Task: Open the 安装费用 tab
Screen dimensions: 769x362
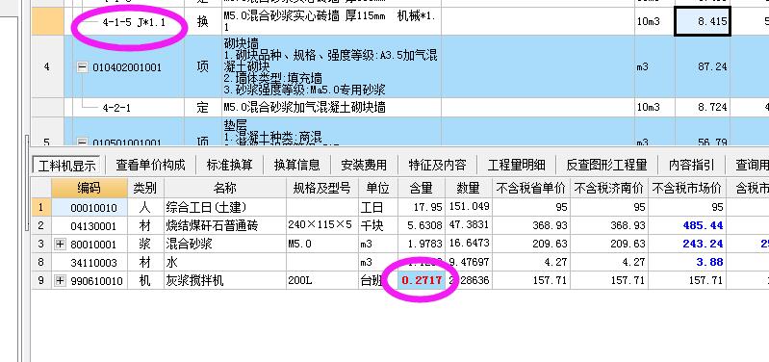Action: (x=364, y=165)
